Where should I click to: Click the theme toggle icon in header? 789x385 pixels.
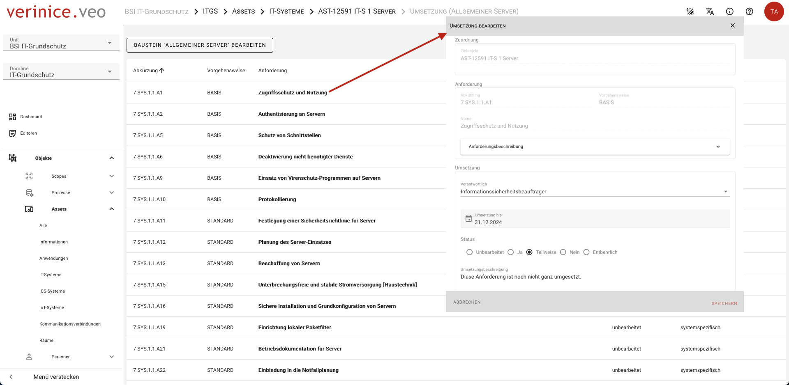pos(690,11)
